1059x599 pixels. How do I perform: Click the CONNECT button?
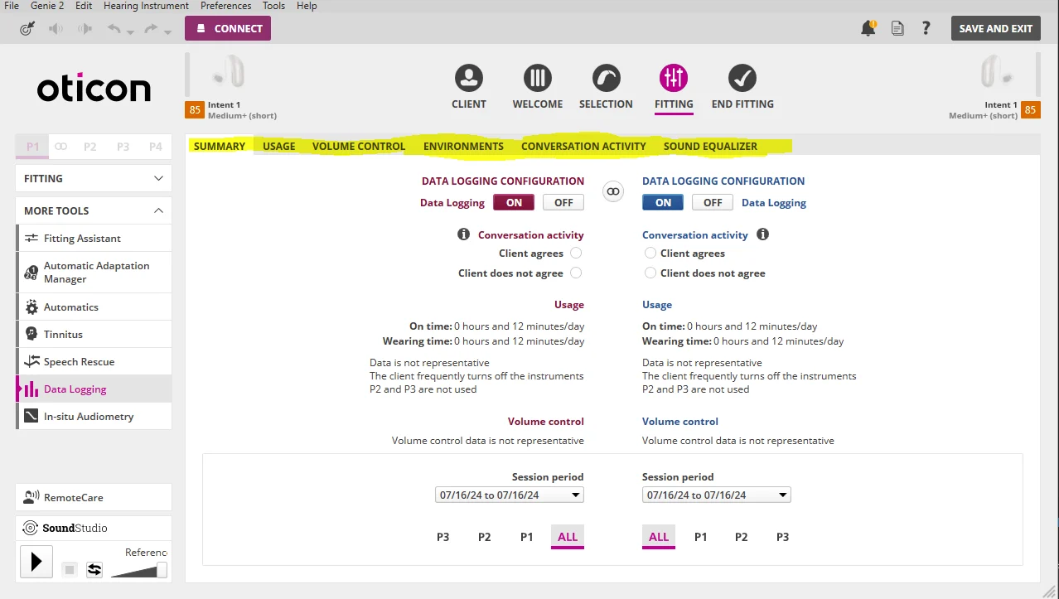point(228,28)
